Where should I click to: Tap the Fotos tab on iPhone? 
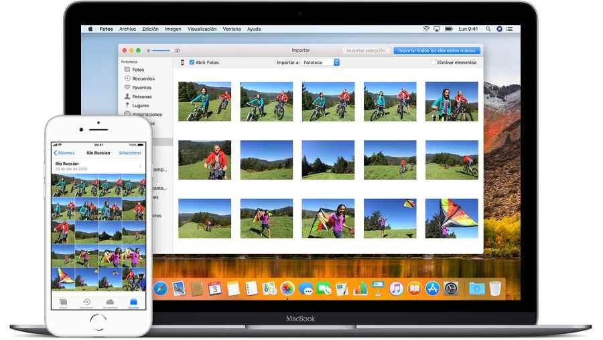tap(63, 303)
